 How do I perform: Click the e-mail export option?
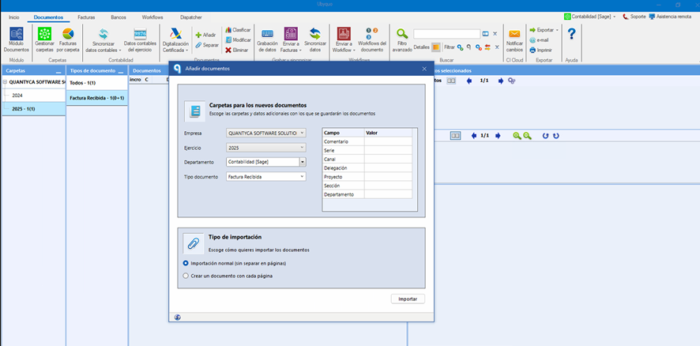539,40
